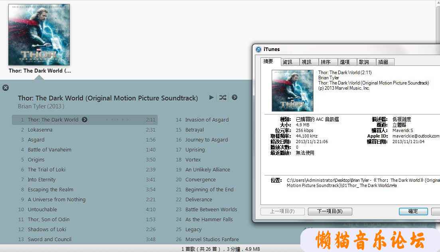The height and width of the screenshot is (252, 440).
Task: Click the purchase date 2013/11/1 21:04
Action: coord(408,142)
